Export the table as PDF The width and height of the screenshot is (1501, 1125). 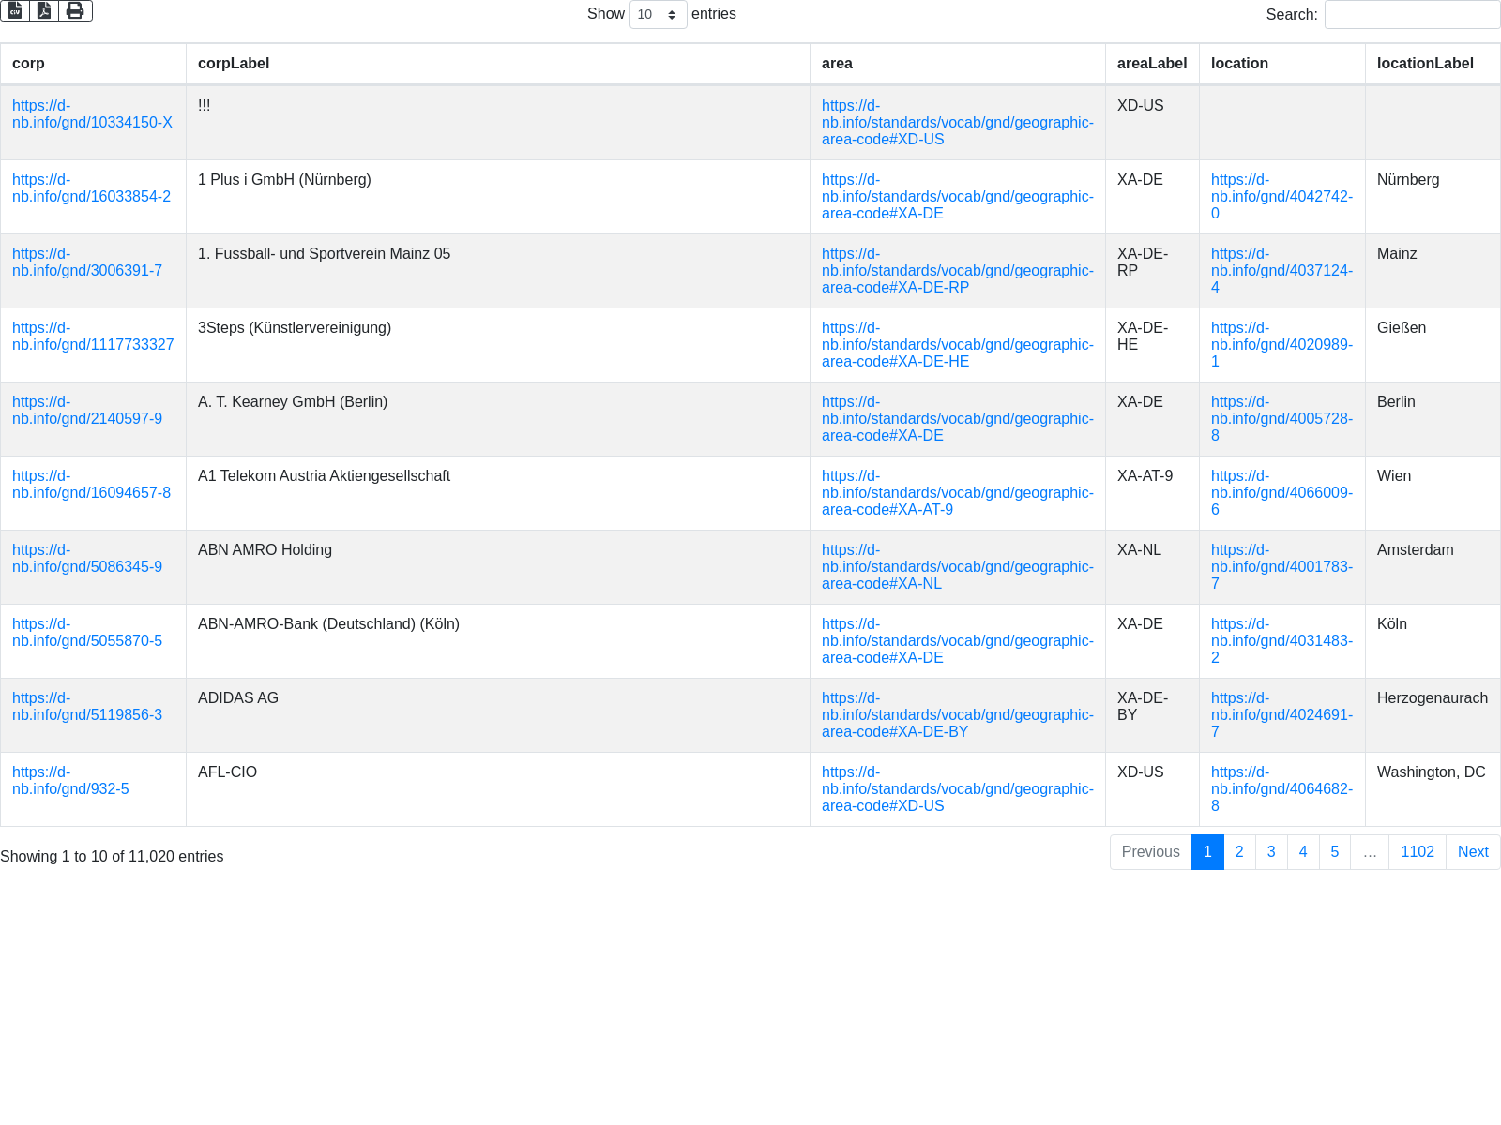pos(44,10)
